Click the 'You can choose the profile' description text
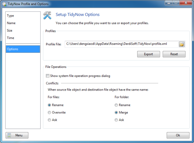Image resolution: width=194 pixels, height=143 pixels. (102, 23)
